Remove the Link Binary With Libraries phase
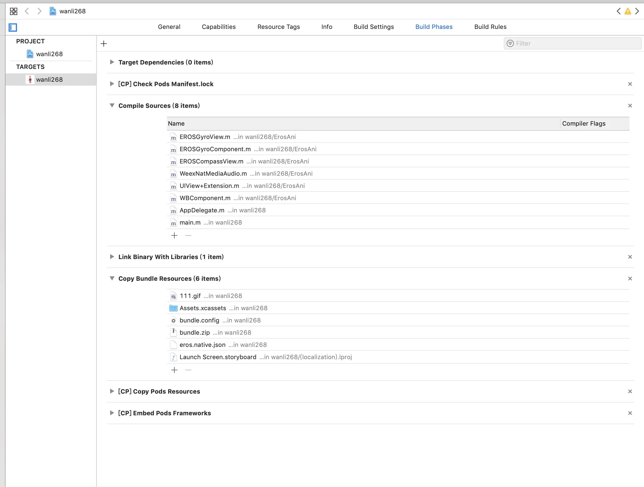The image size is (644, 487). pos(630,257)
